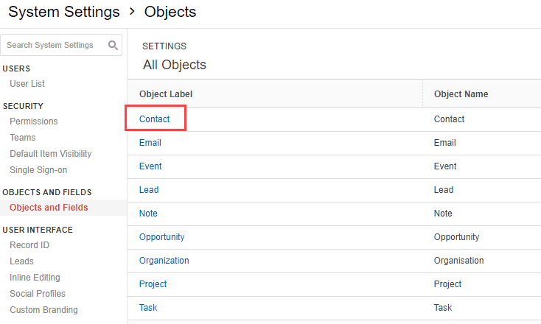Open Single Sign-on settings
This screenshot has height=324, width=541.
pos(38,170)
